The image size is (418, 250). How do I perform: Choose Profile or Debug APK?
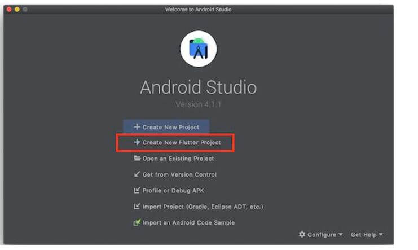(x=169, y=191)
